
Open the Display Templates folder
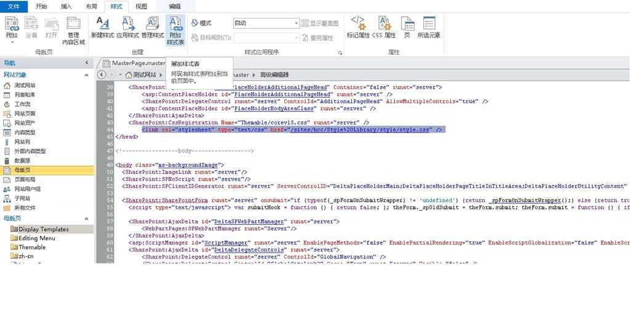click(44, 229)
